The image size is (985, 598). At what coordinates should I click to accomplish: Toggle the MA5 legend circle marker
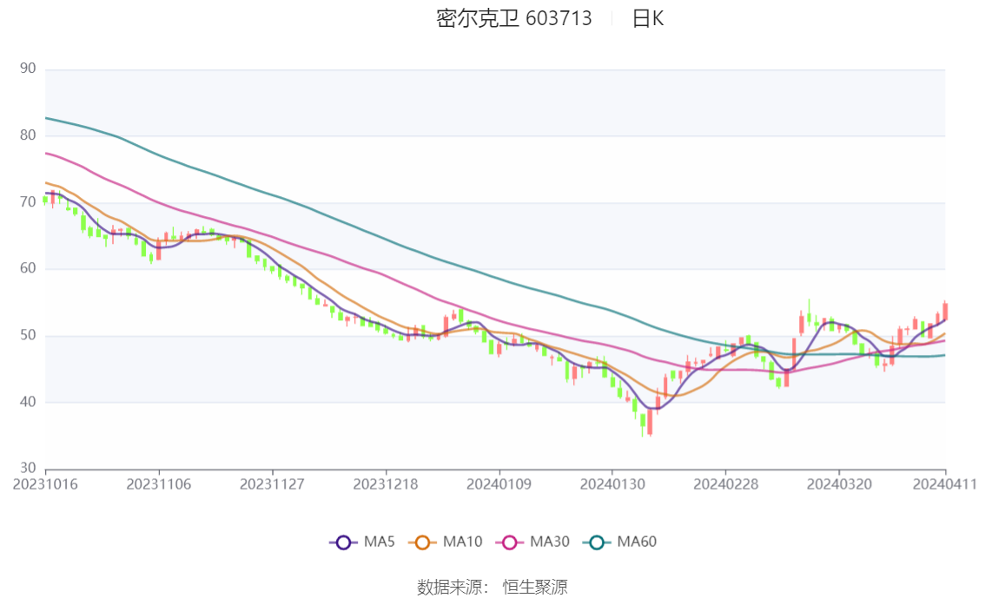343,542
